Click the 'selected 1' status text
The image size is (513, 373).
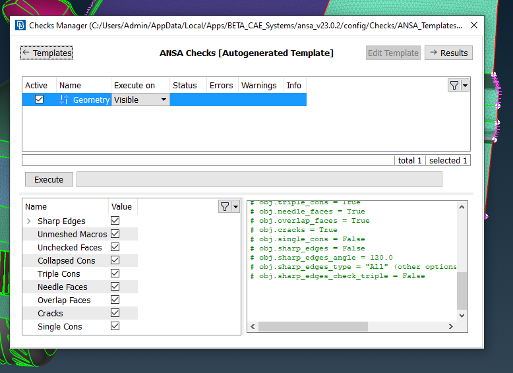click(x=448, y=161)
